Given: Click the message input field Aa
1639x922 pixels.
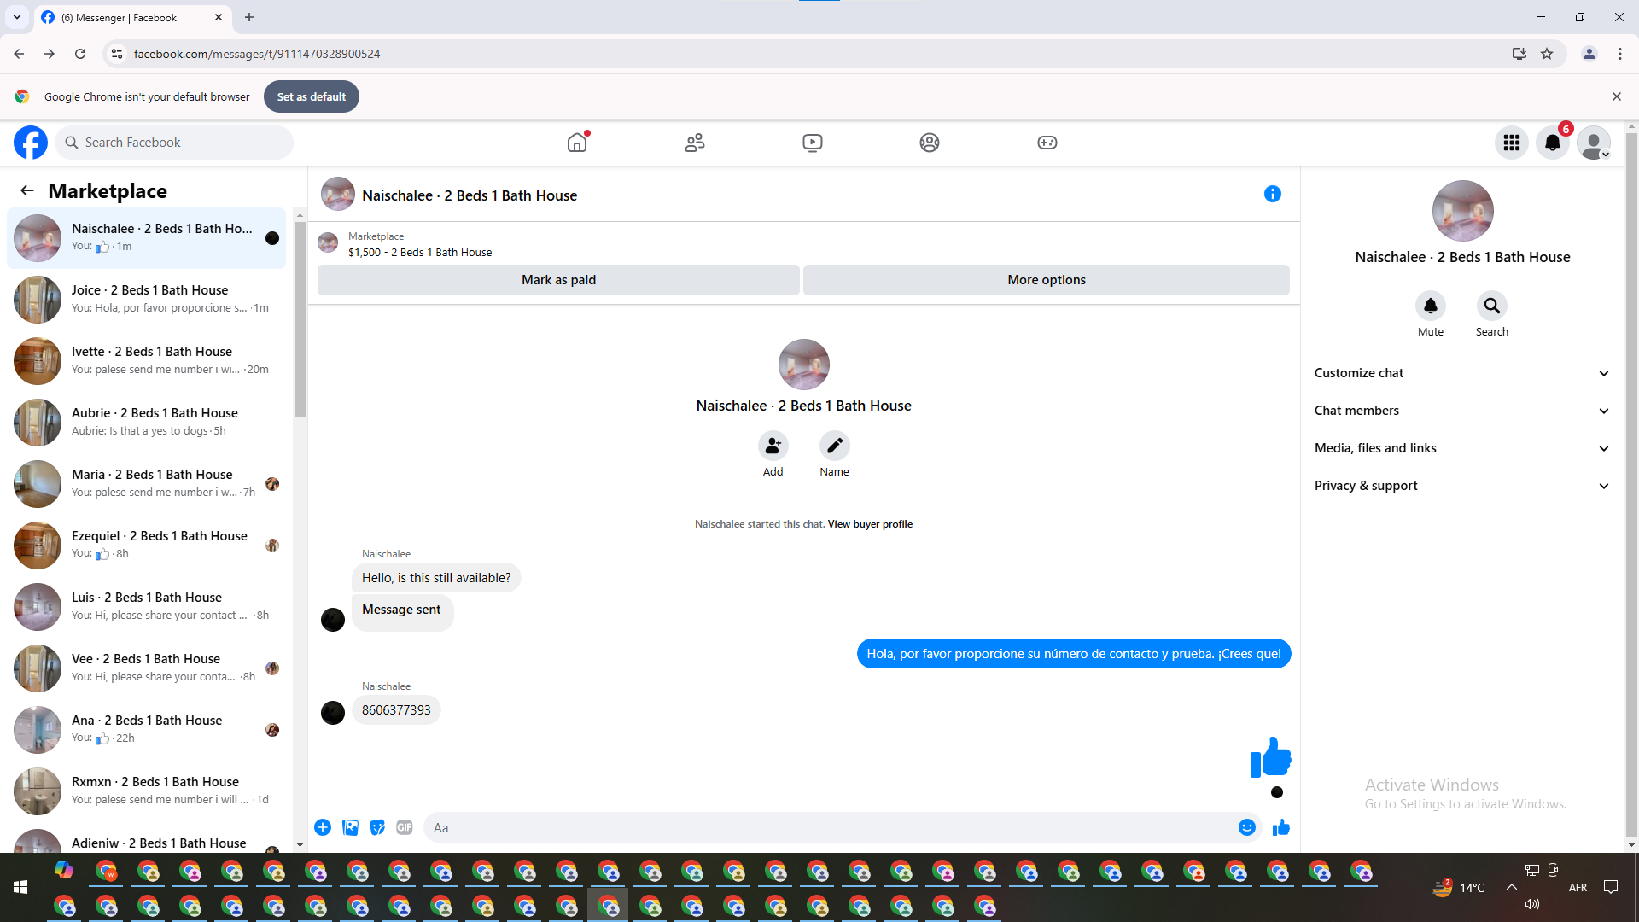Looking at the screenshot, I should (x=832, y=827).
